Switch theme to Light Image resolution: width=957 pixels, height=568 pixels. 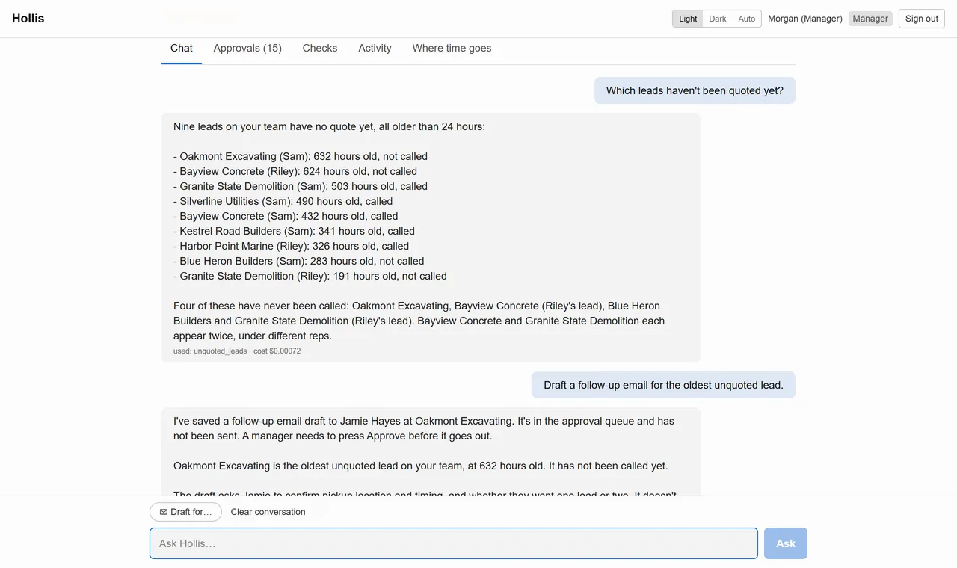tap(688, 19)
